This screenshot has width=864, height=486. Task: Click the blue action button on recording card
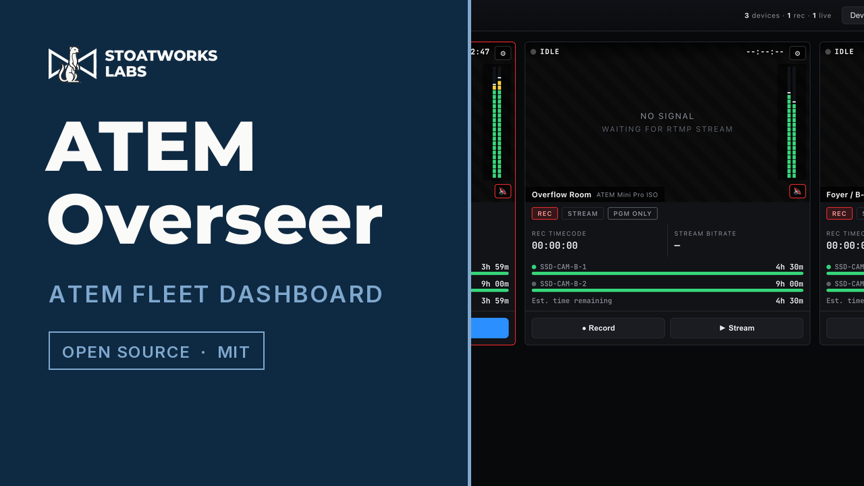pos(490,328)
